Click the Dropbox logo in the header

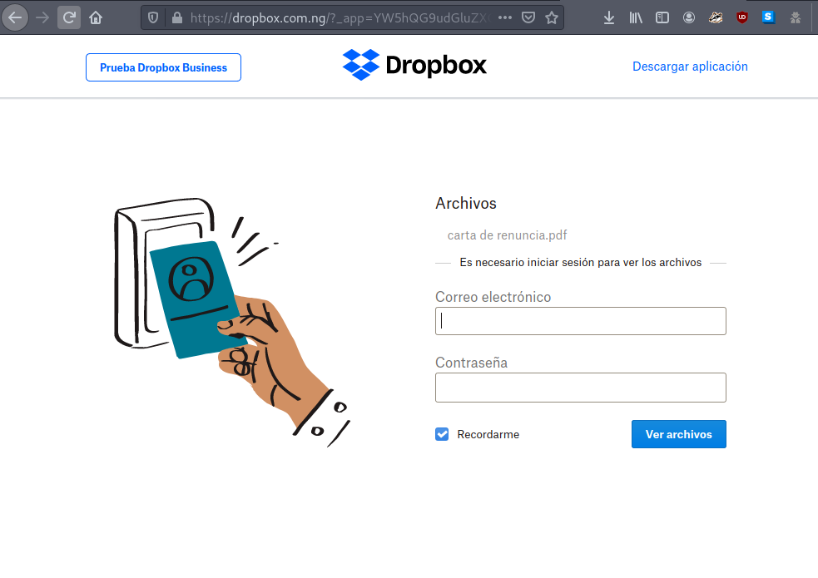414,65
